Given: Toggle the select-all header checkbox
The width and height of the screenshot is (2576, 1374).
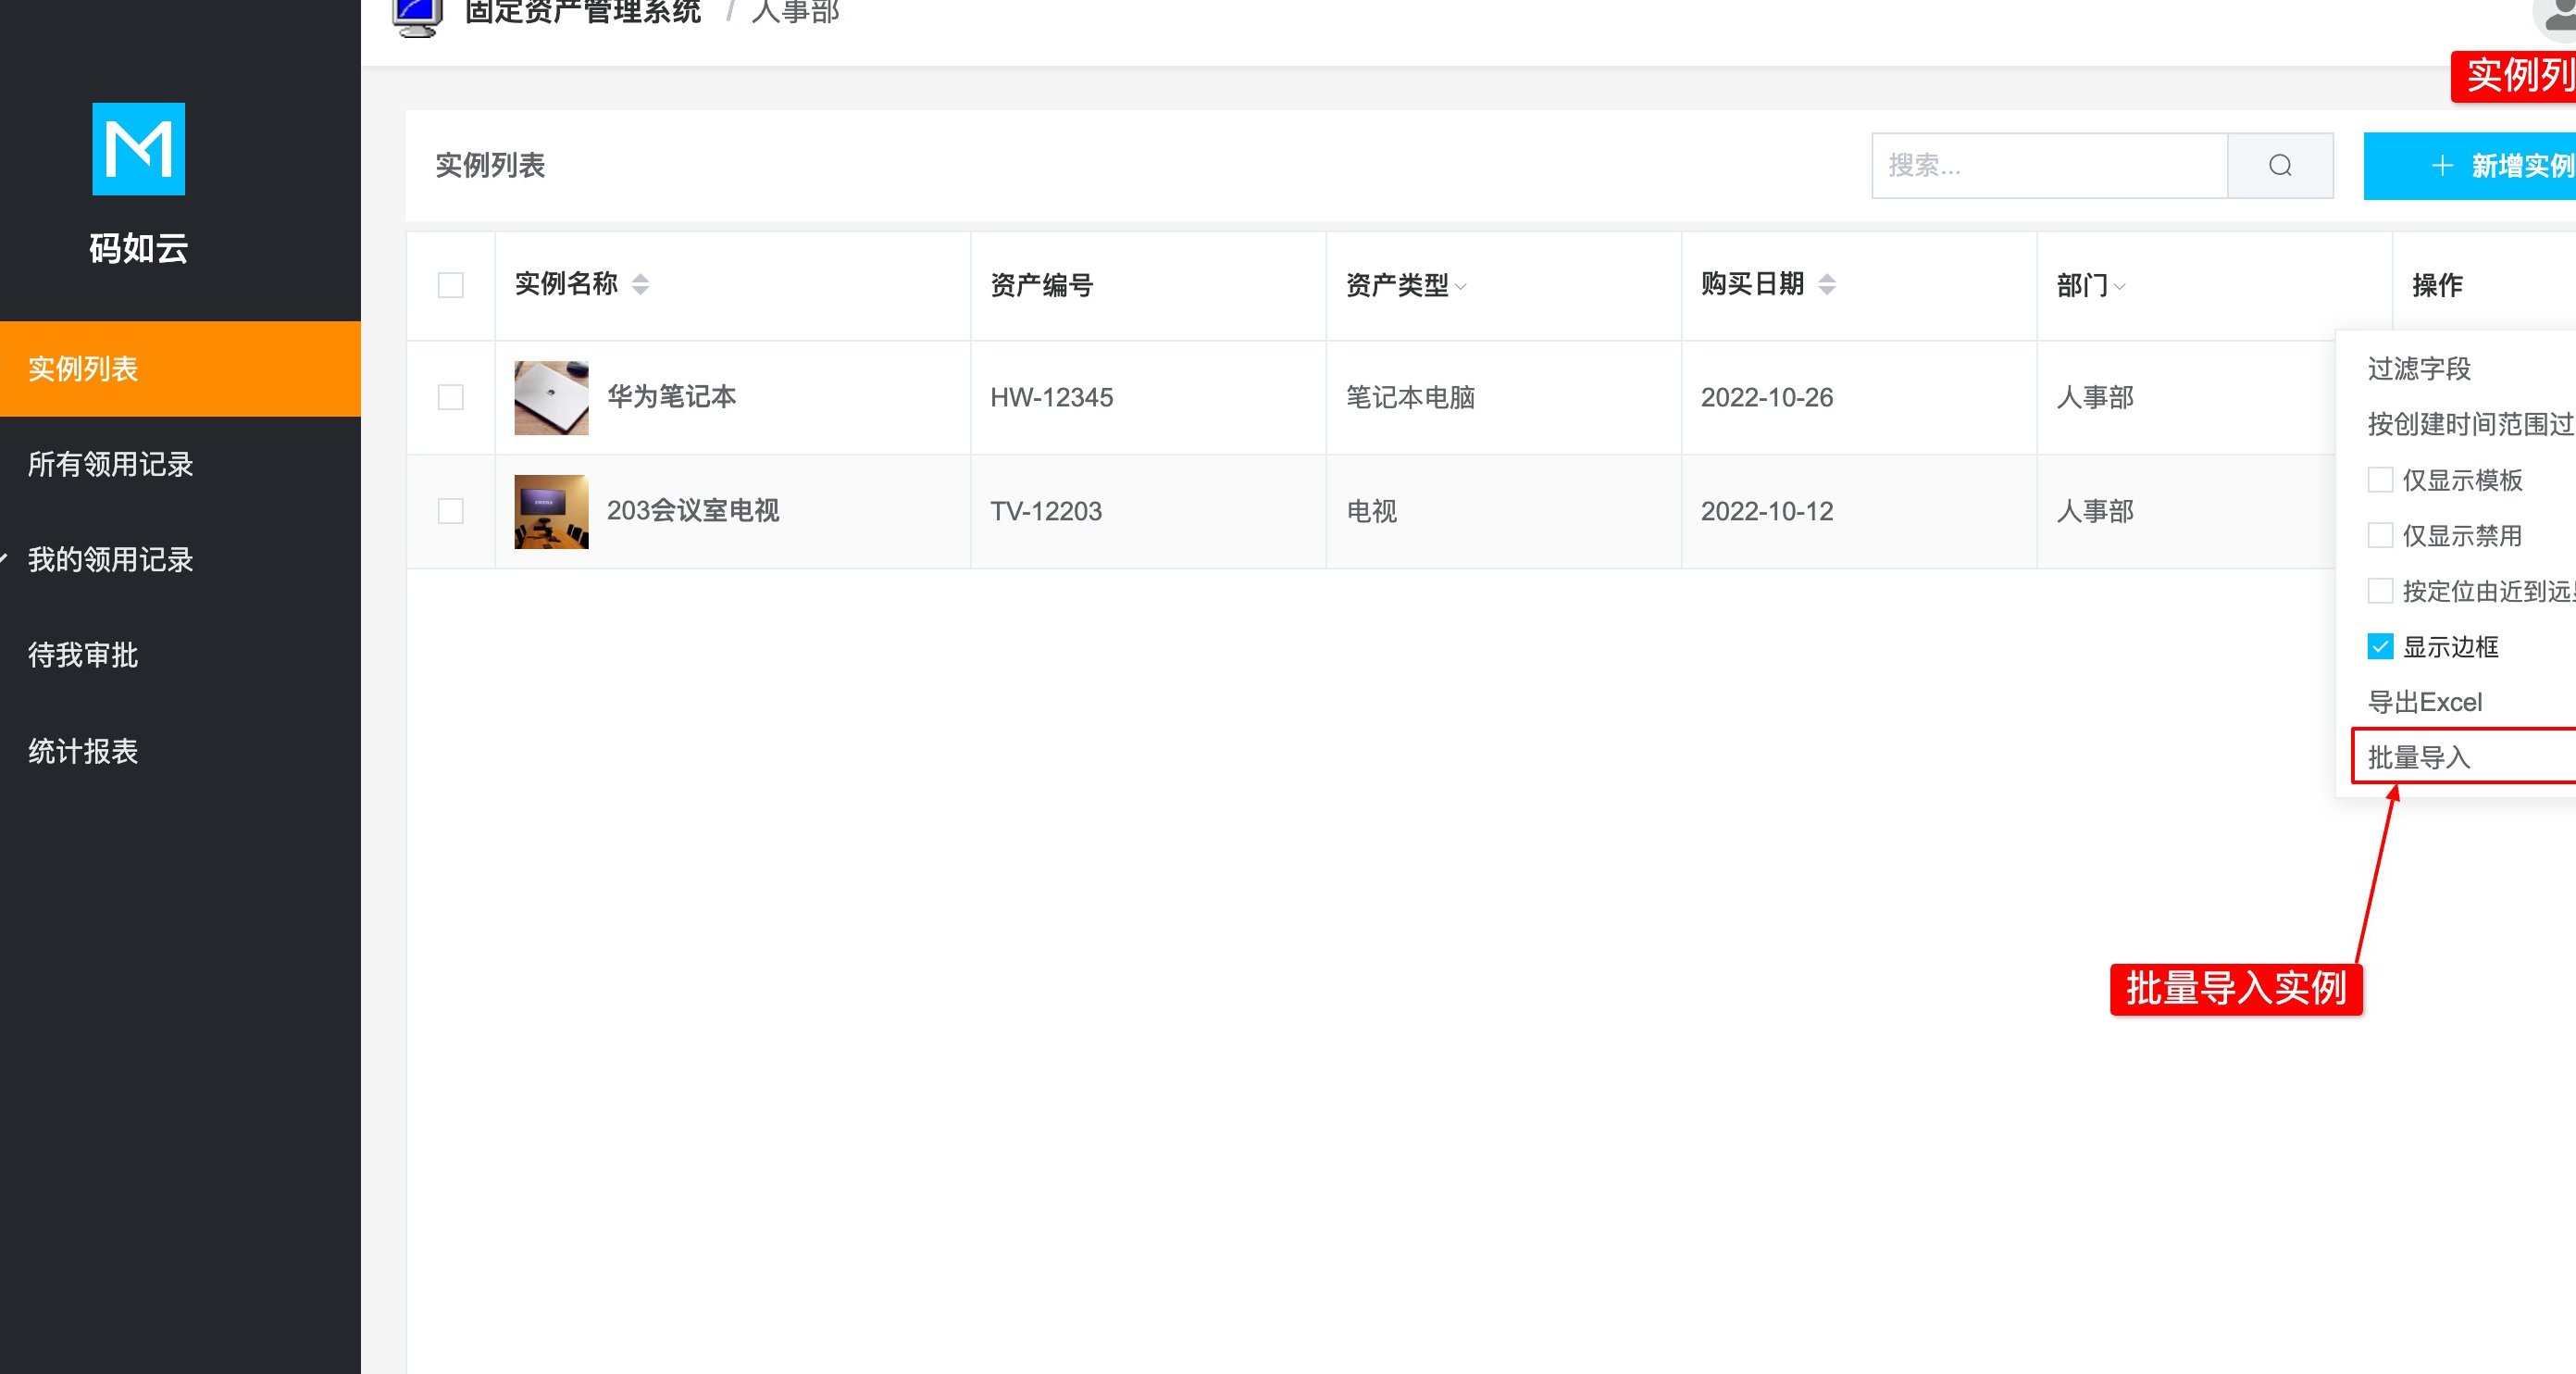Looking at the screenshot, I should point(451,285).
